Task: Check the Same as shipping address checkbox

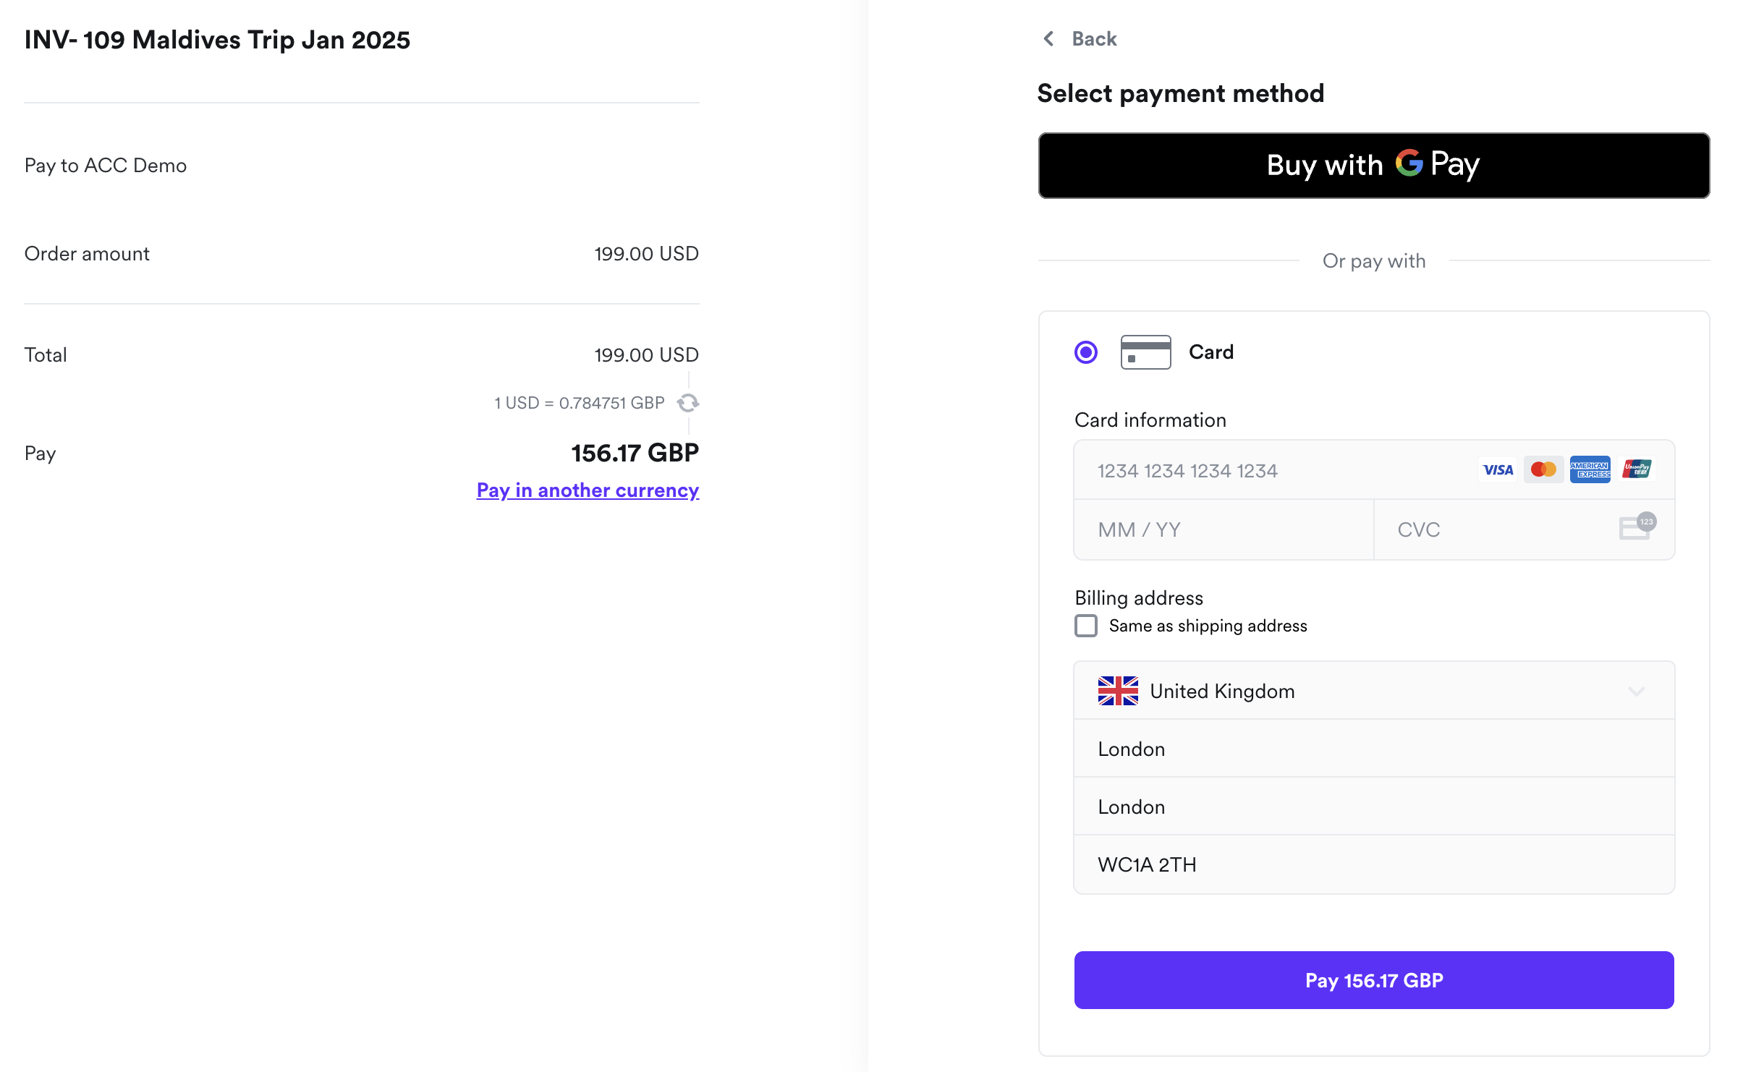Action: [1085, 626]
